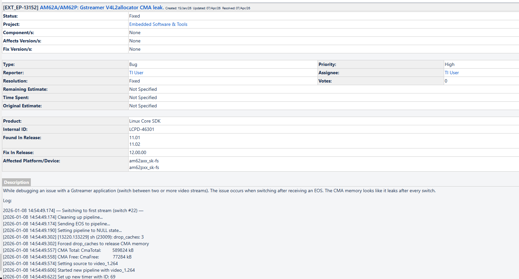Click the log line "Setting source to video_1.264"
Screen dimensions: 519x279
tap(60, 263)
